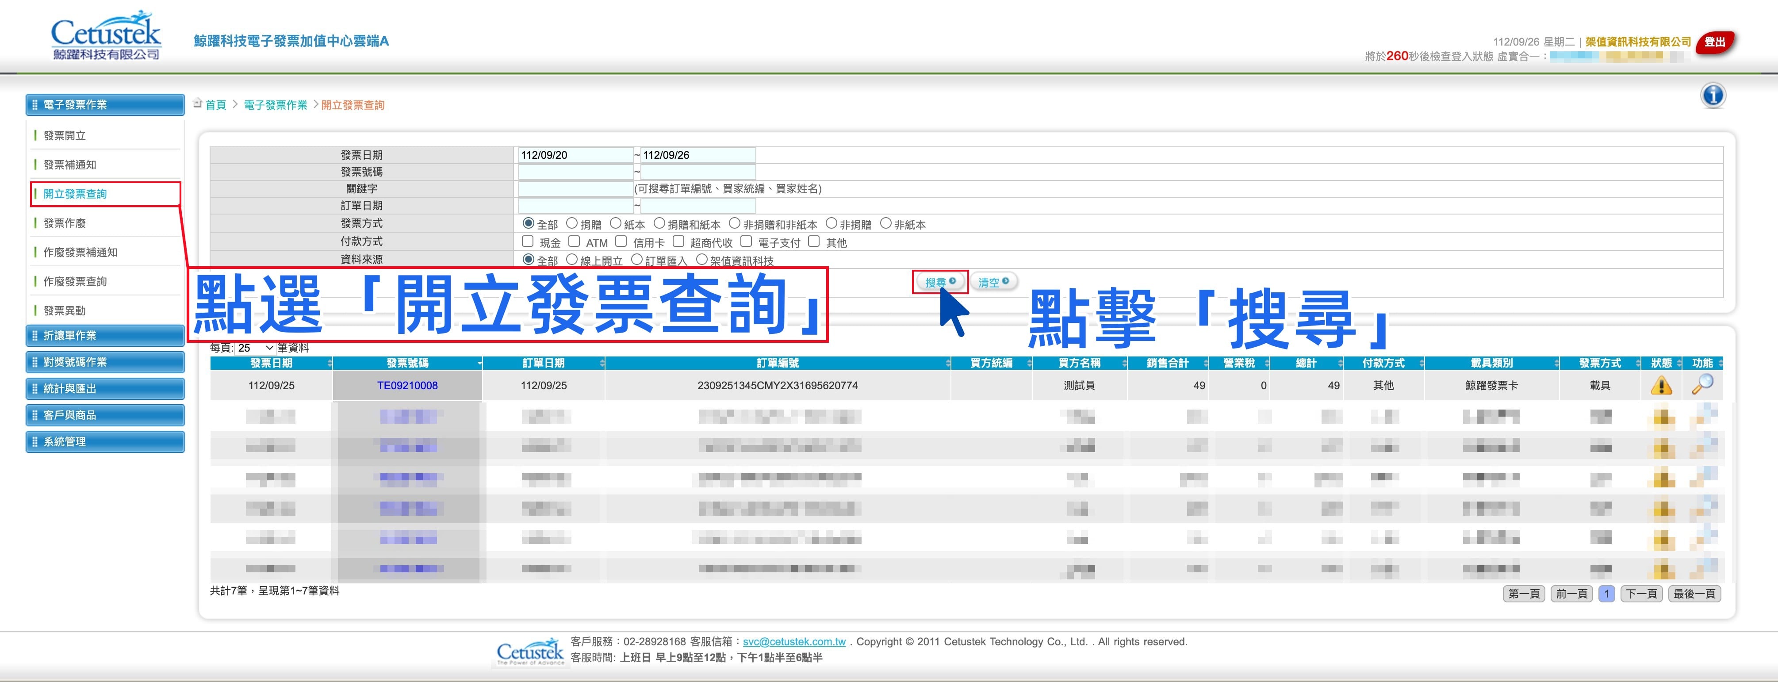
Task: Click the home icon in the breadcrumb
Action: (197, 103)
